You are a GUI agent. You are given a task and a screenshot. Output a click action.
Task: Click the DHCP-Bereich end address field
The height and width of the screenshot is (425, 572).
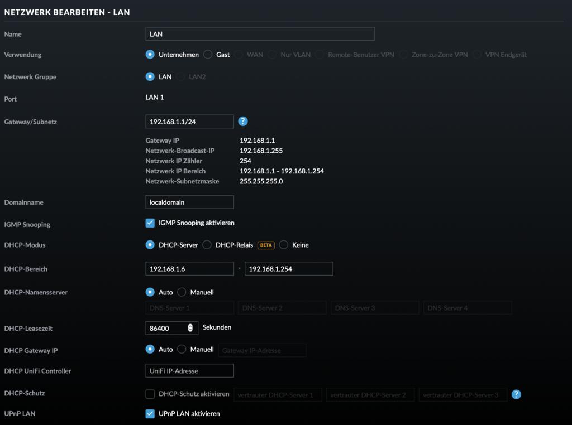pos(288,269)
